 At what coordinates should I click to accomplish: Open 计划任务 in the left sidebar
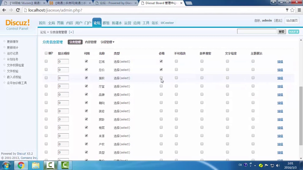(x=13, y=59)
